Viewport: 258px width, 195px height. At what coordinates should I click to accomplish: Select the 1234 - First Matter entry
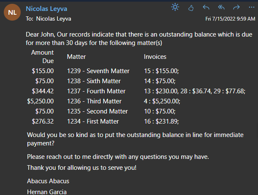[92, 121]
